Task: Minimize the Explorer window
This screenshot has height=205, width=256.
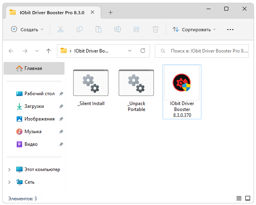Action: tap(209, 9)
